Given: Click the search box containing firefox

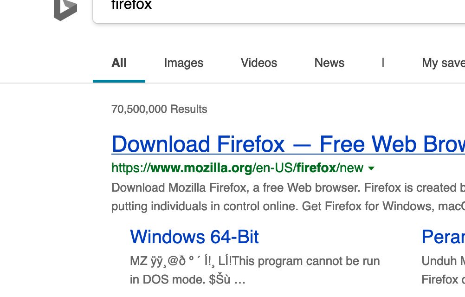Looking at the screenshot, I should point(279,11).
